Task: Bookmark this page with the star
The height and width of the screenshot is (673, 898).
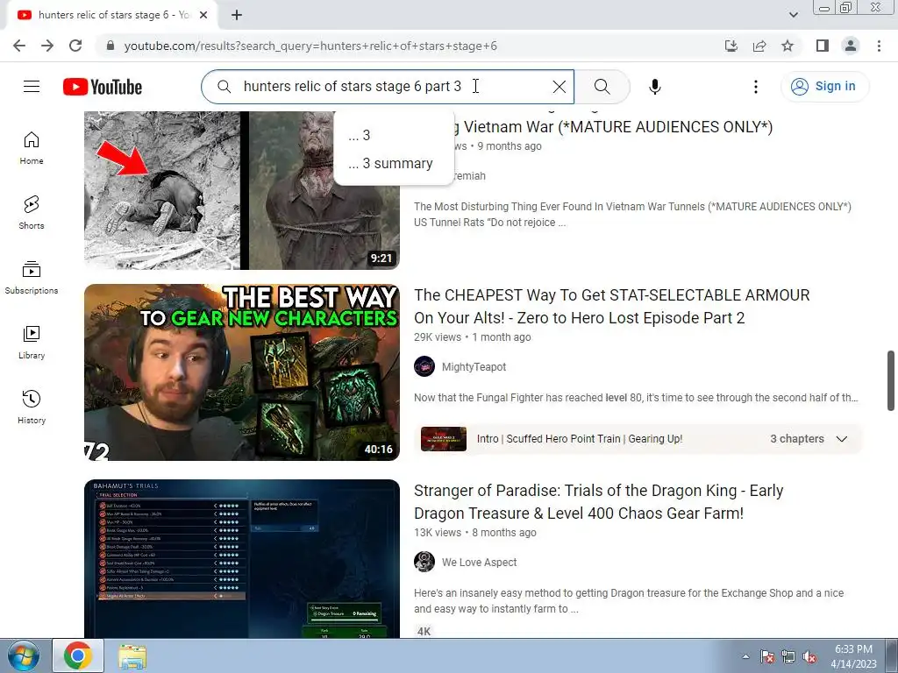Action: 788,46
